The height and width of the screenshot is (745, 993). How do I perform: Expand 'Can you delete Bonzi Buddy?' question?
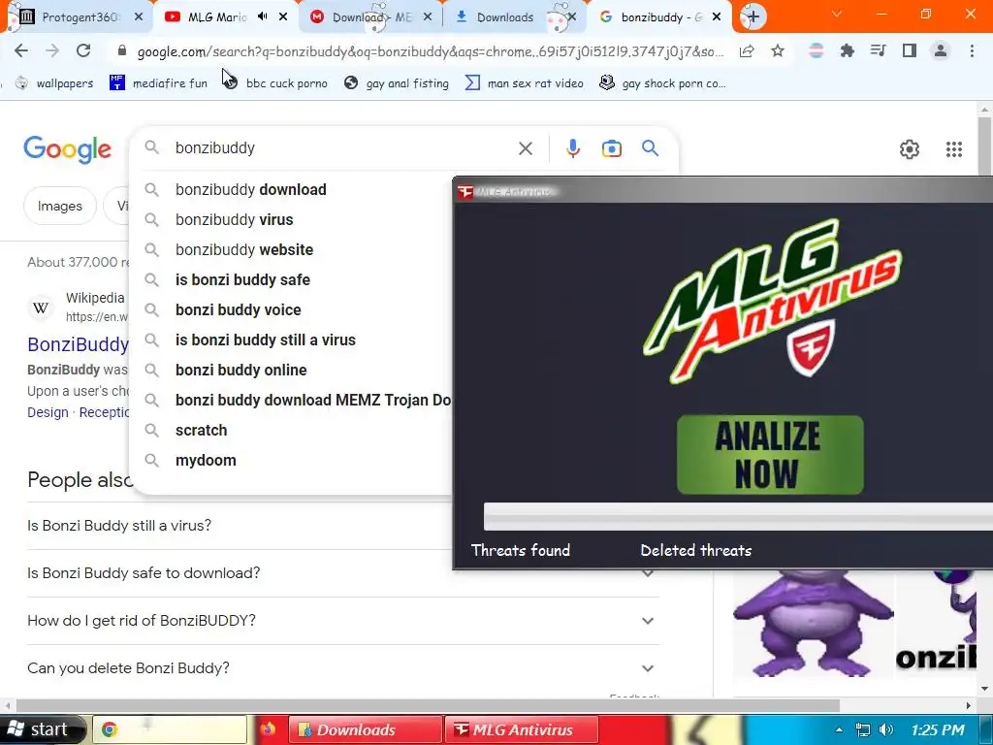[342, 667]
